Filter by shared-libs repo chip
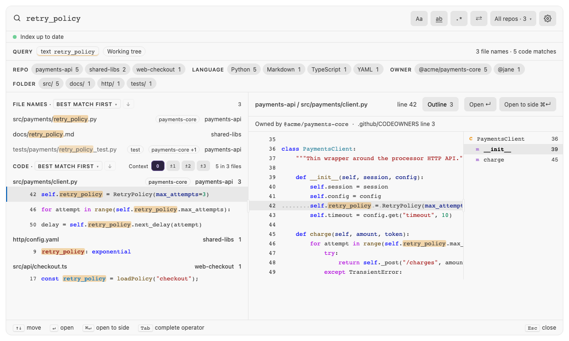This screenshot has width=569, height=341. click(108, 70)
